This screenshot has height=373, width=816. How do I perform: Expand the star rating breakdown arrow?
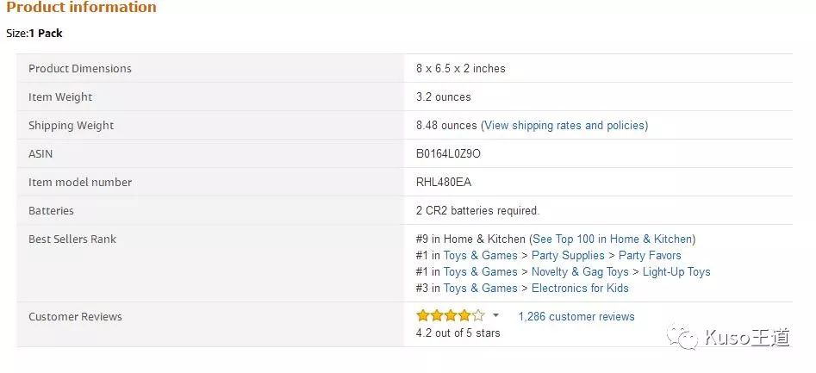click(495, 316)
